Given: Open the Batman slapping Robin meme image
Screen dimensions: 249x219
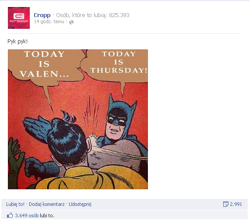Looking at the screenshot, I should (78, 119).
